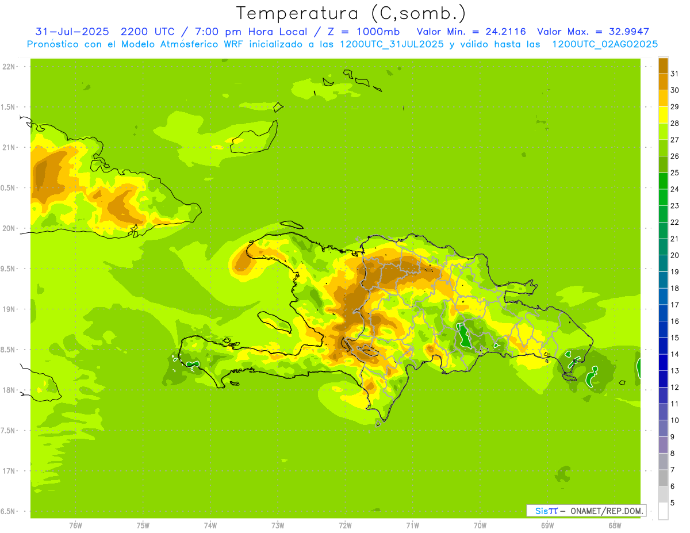Click the '20N' latitude label
This screenshot has width=690, height=533.
pos(7,228)
